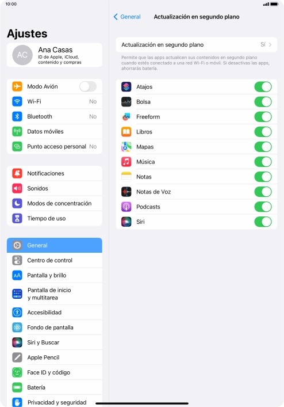Select the Batería icon
This screenshot has height=407, width=284.
tap(17, 387)
